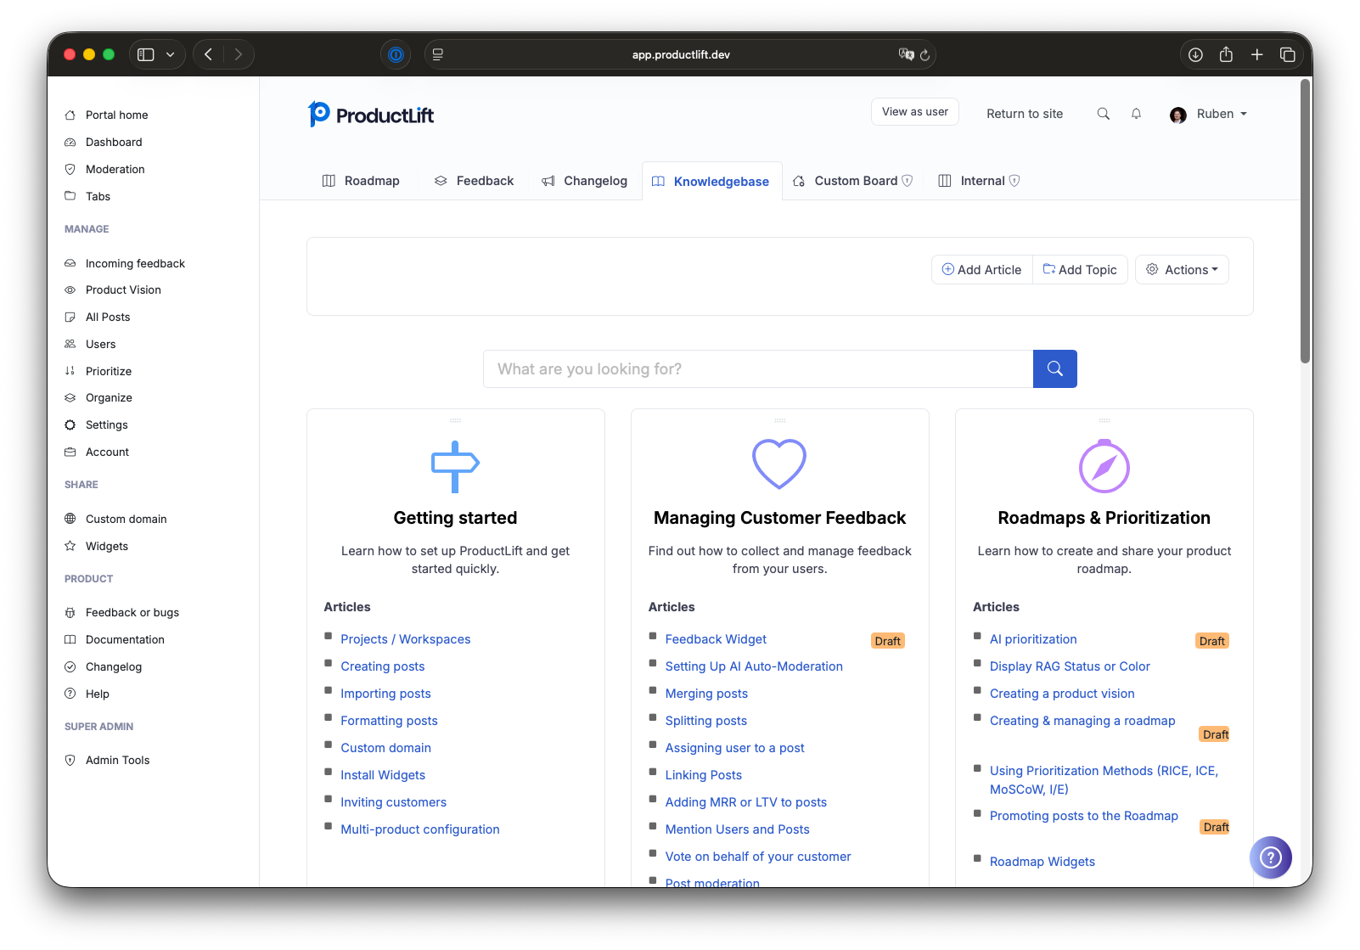
Task: Click Ruben's profile avatar
Action: click(x=1177, y=115)
